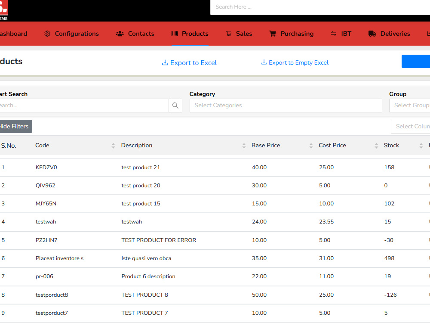The image size is (430, 323).
Task: Focus the Search Here field in header
Action: pos(320,7)
